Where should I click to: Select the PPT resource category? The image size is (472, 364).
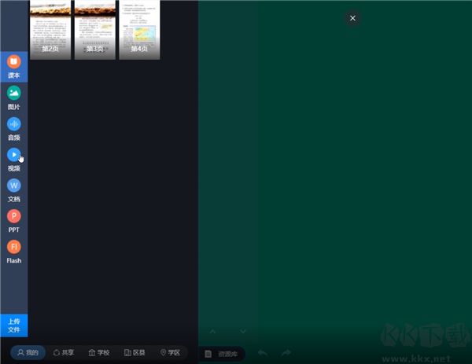pos(14,222)
